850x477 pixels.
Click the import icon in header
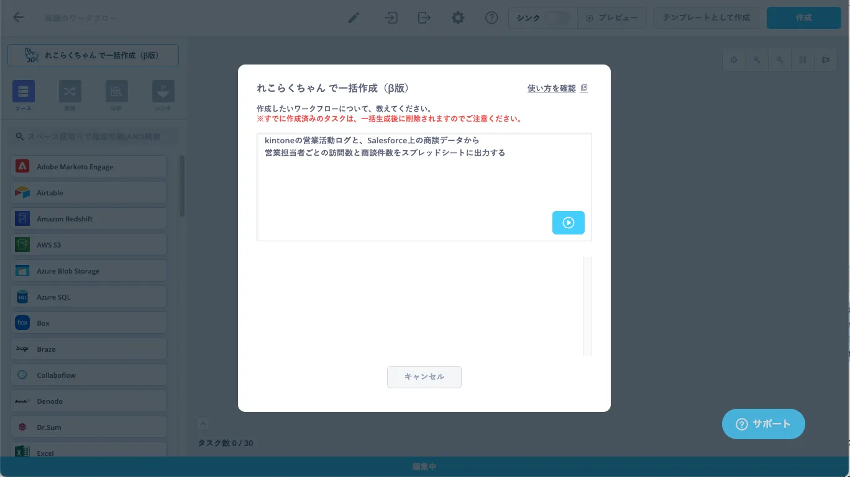391,18
